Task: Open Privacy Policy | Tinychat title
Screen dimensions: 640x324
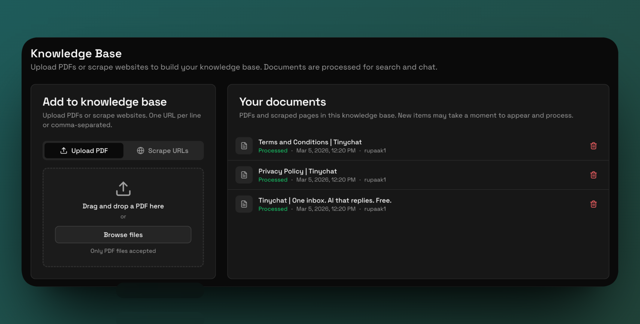Action: pos(297,171)
